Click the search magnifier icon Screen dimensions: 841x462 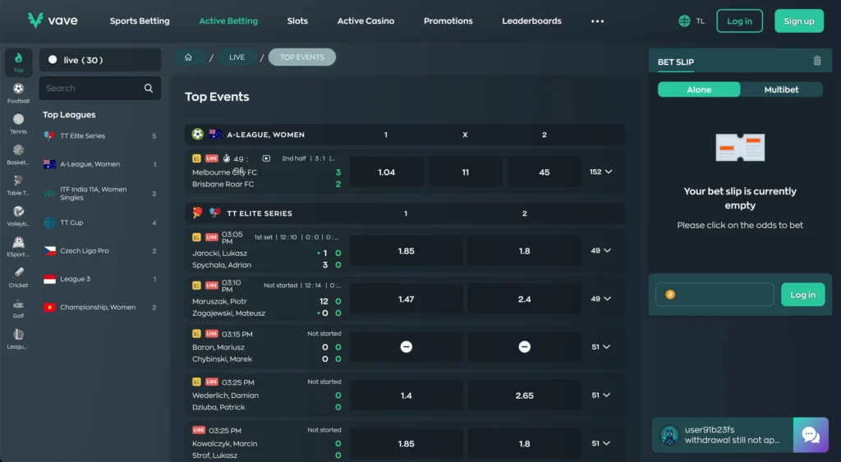click(x=149, y=88)
